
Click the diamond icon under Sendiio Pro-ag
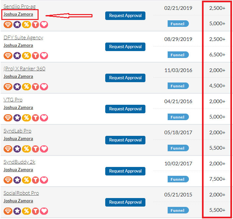click(8, 25)
